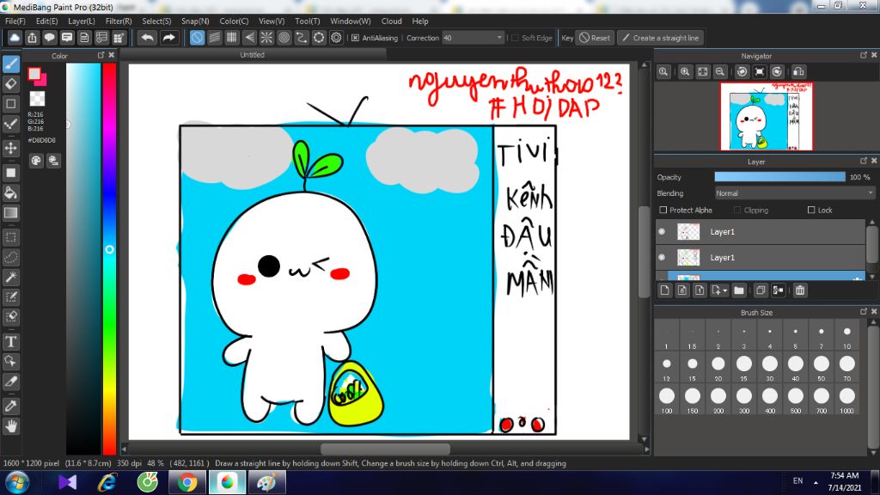Click the cloud save icon in toolbar
The width and height of the screenshot is (880, 495).
[15, 38]
